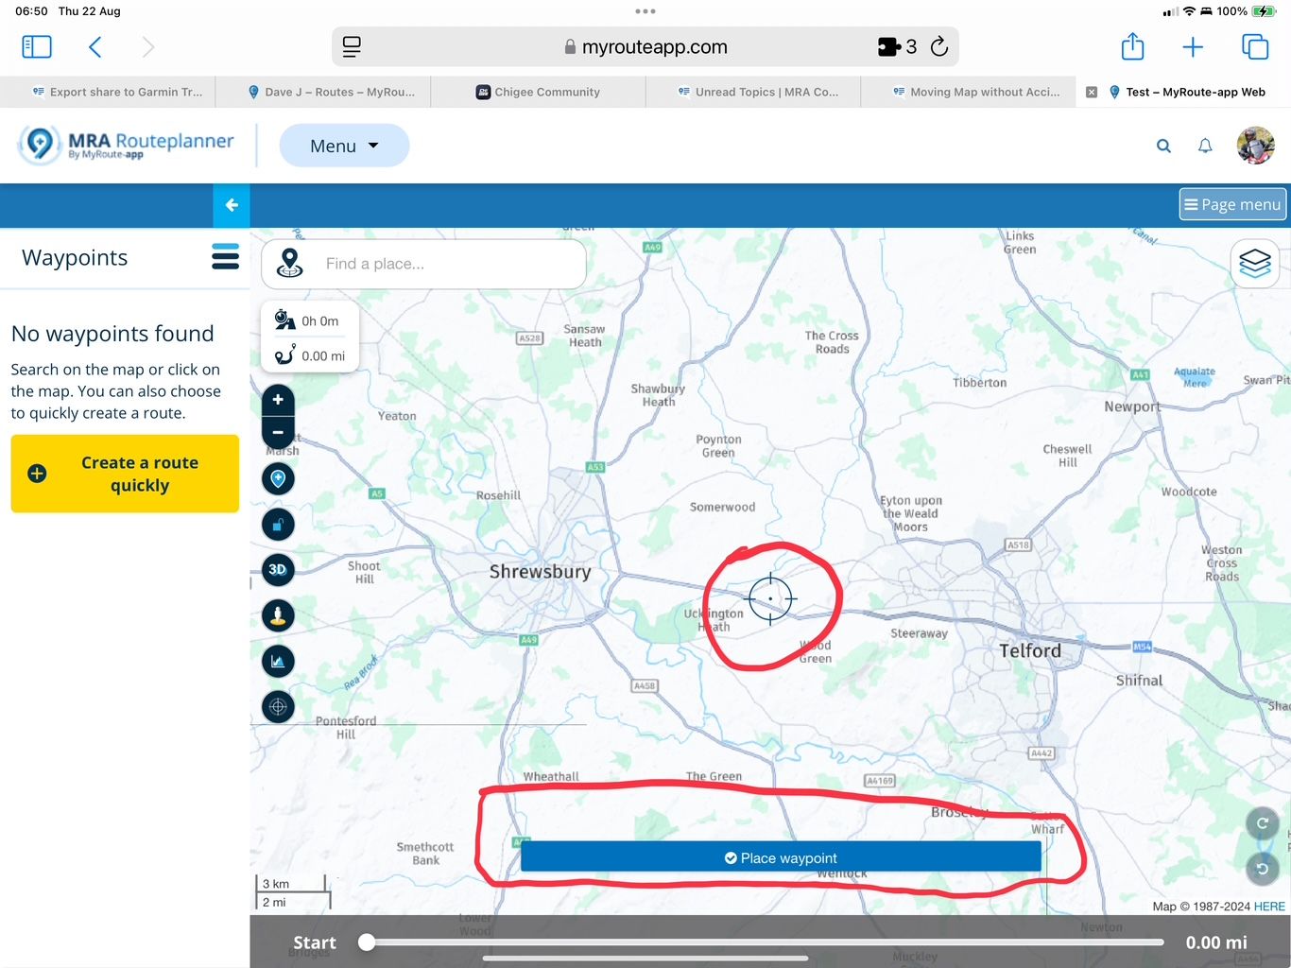The height and width of the screenshot is (968, 1291).
Task: Click the Place waypoint button
Action: click(781, 857)
